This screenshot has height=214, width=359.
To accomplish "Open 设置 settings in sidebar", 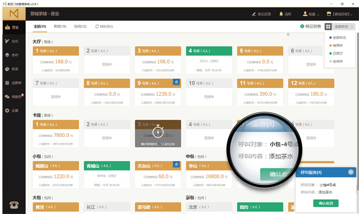I will point(14,111).
